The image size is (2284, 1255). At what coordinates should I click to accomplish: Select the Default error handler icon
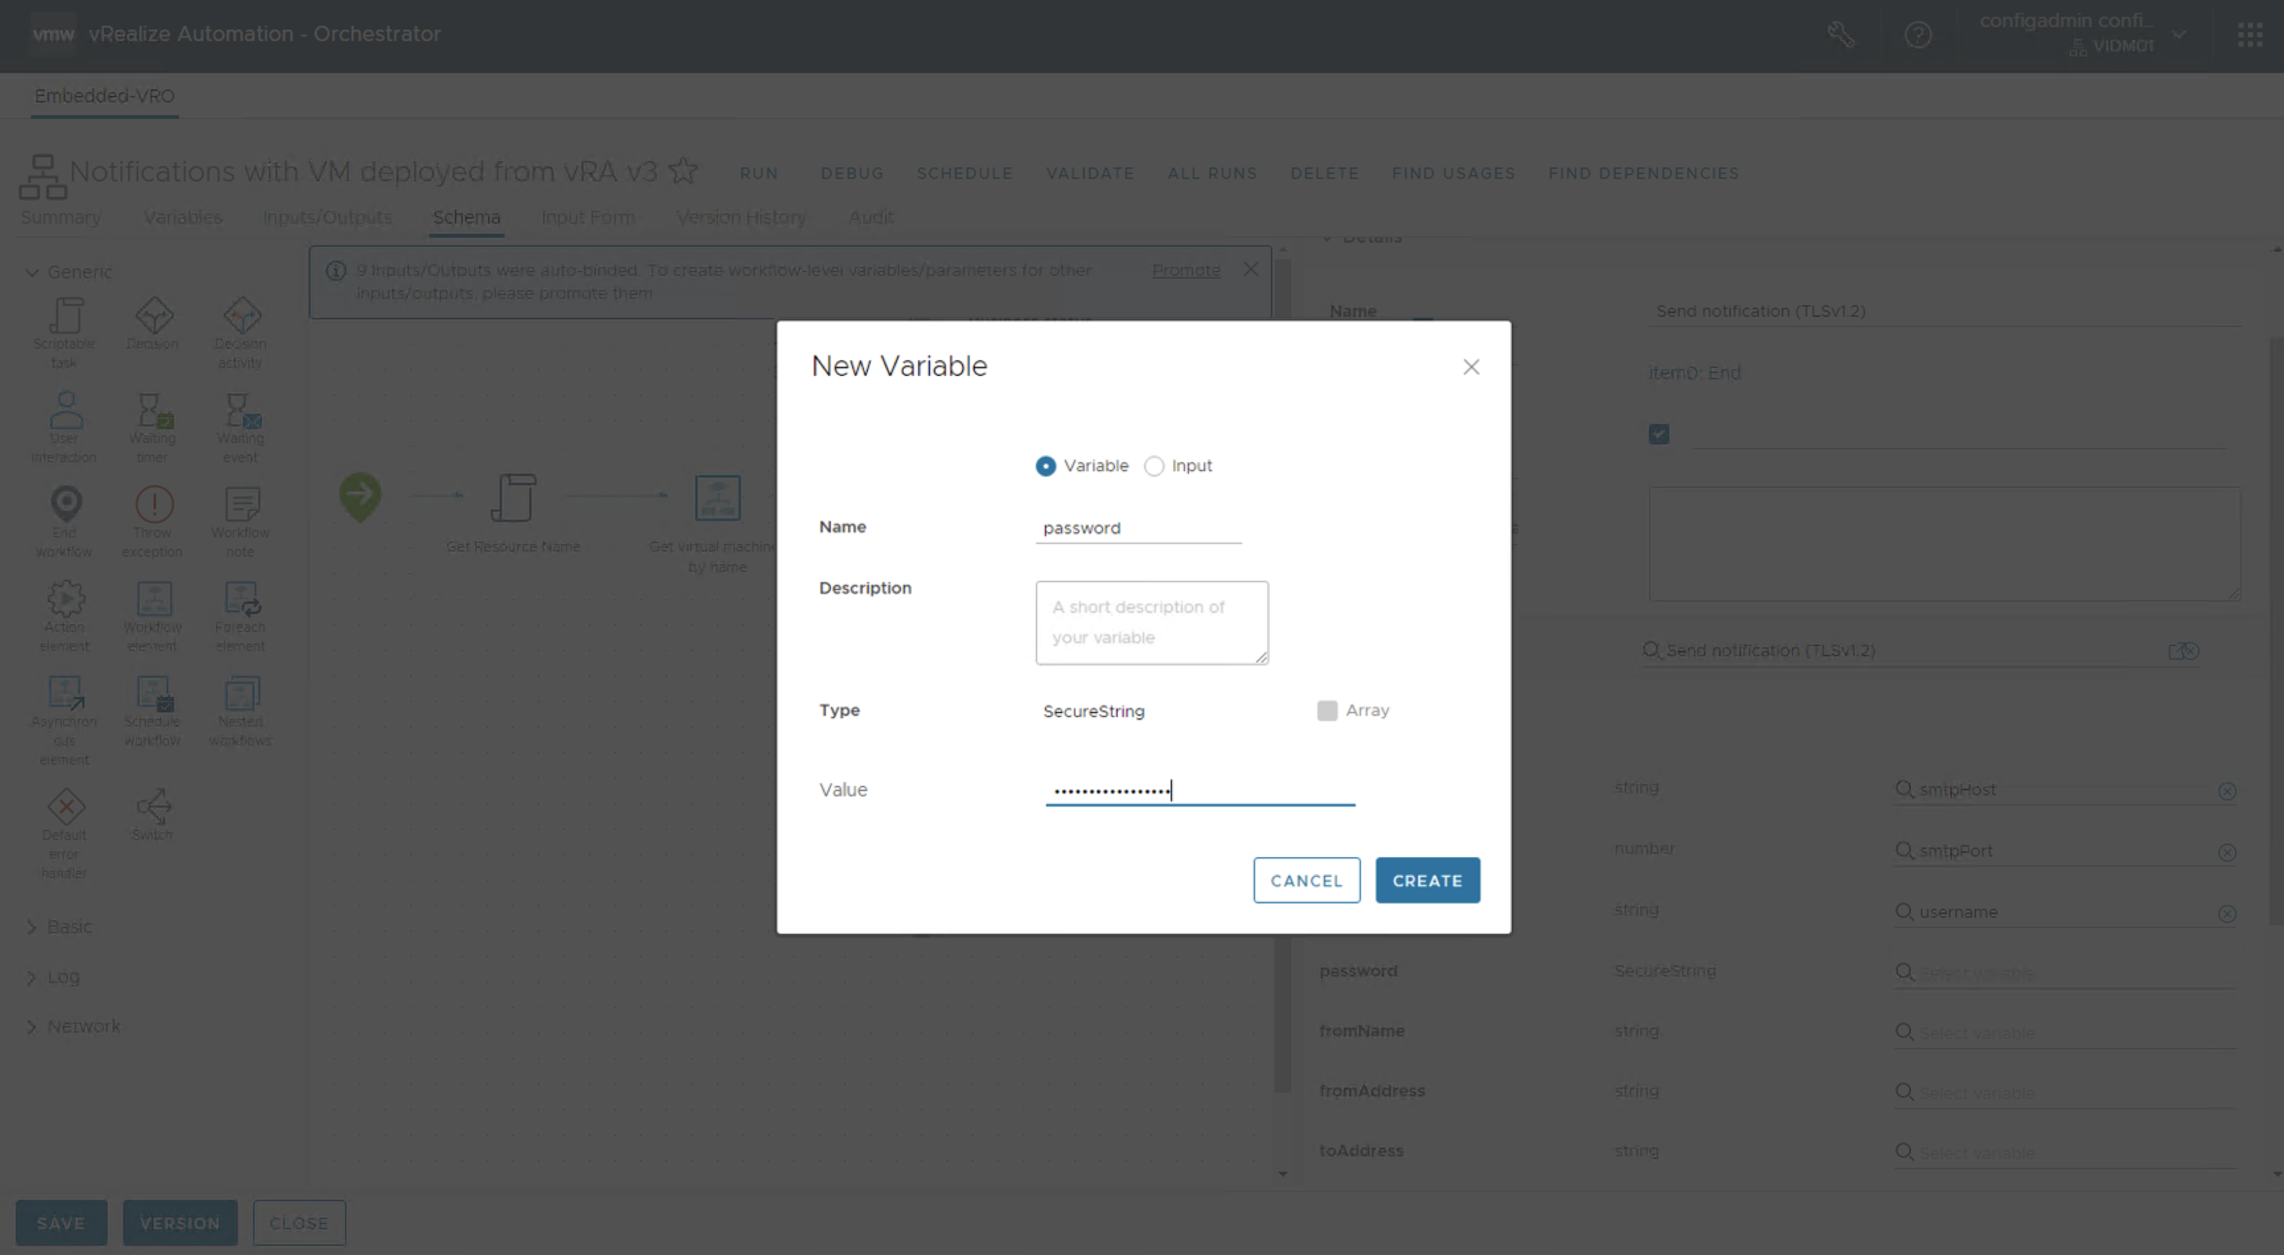tap(65, 806)
